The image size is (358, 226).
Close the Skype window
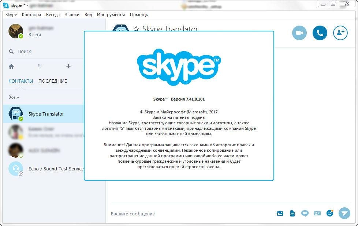coord(347,4)
